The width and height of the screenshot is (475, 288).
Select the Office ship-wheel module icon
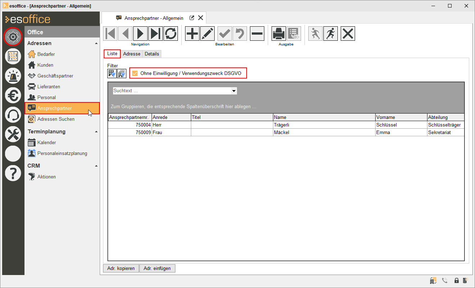tap(13, 36)
